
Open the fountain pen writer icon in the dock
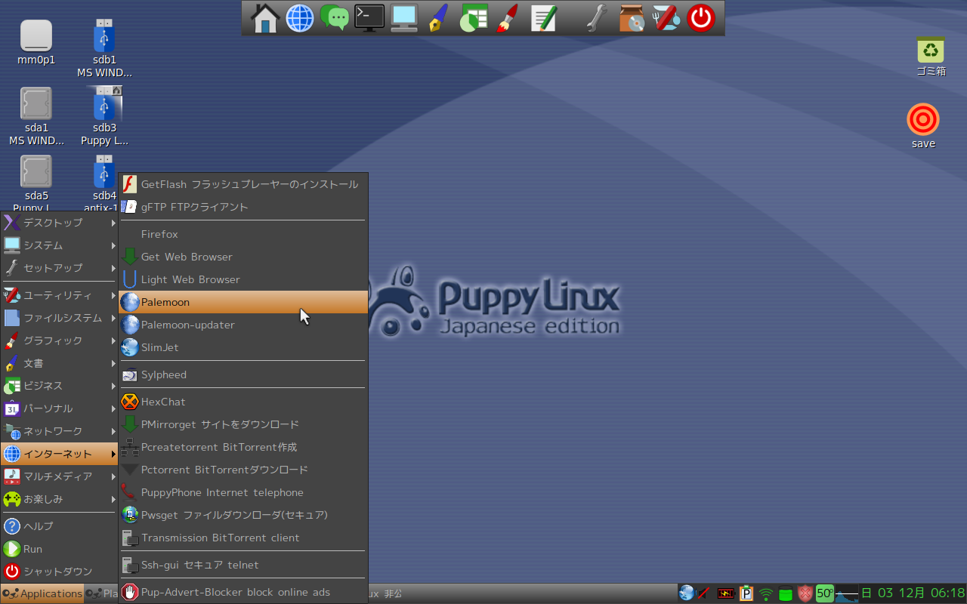pyautogui.click(x=438, y=18)
